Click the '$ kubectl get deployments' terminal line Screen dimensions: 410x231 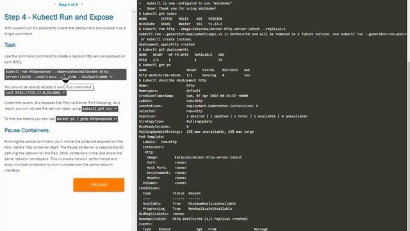click(x=163, y=49)
